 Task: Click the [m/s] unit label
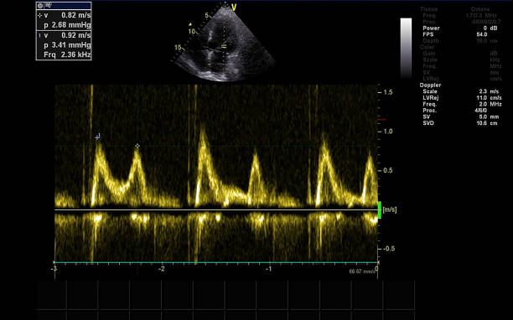point(390,210)
